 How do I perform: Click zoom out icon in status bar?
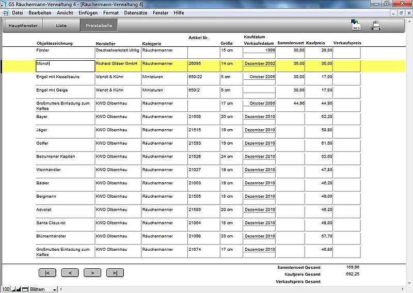tap(14, 289)
